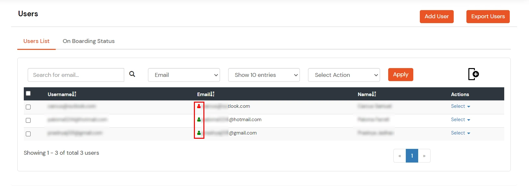The width and height of the screenshot is (529, 186).
Task: Click the Apply button
Action: 401,75
